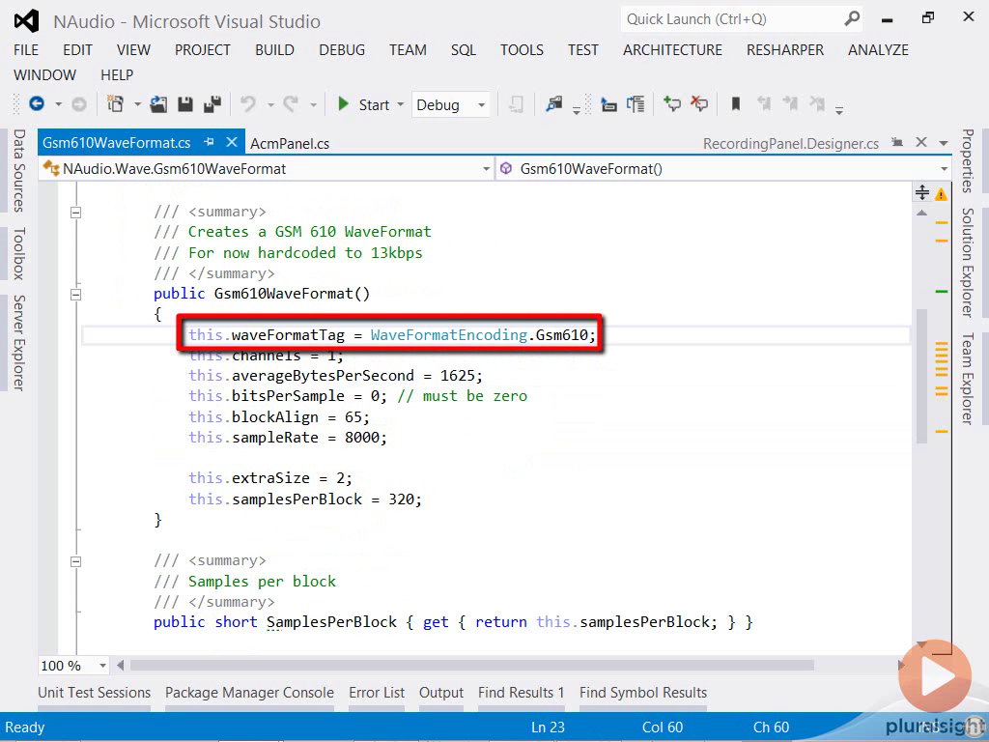Save the current file with Save icon
Image resolution: width=989 pixels, height=742 pixels.
pyautogui.click(x=184, y=104)
